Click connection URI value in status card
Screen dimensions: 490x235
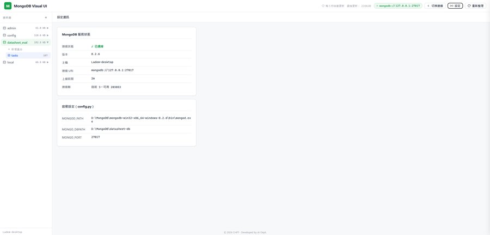click(112, 70)
